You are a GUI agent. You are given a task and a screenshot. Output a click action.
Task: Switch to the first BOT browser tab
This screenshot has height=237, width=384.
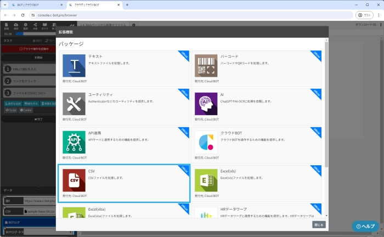33,5
